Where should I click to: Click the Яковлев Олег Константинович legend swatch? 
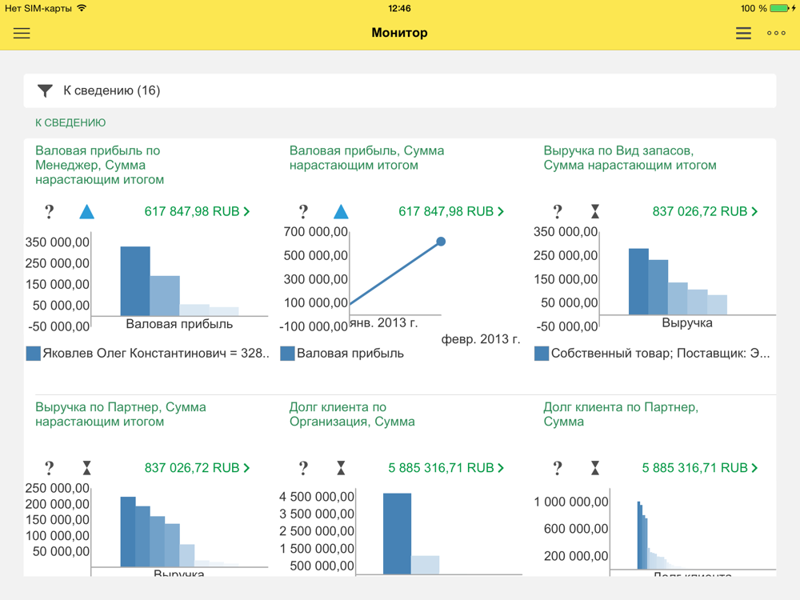[x=33, y=354]
